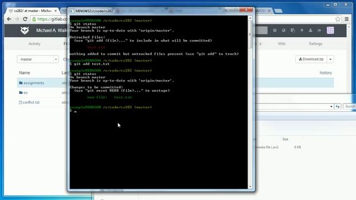Click the purple user avatar
The width and height of the screenshot is (356, 200).
(x=330, y=30)
